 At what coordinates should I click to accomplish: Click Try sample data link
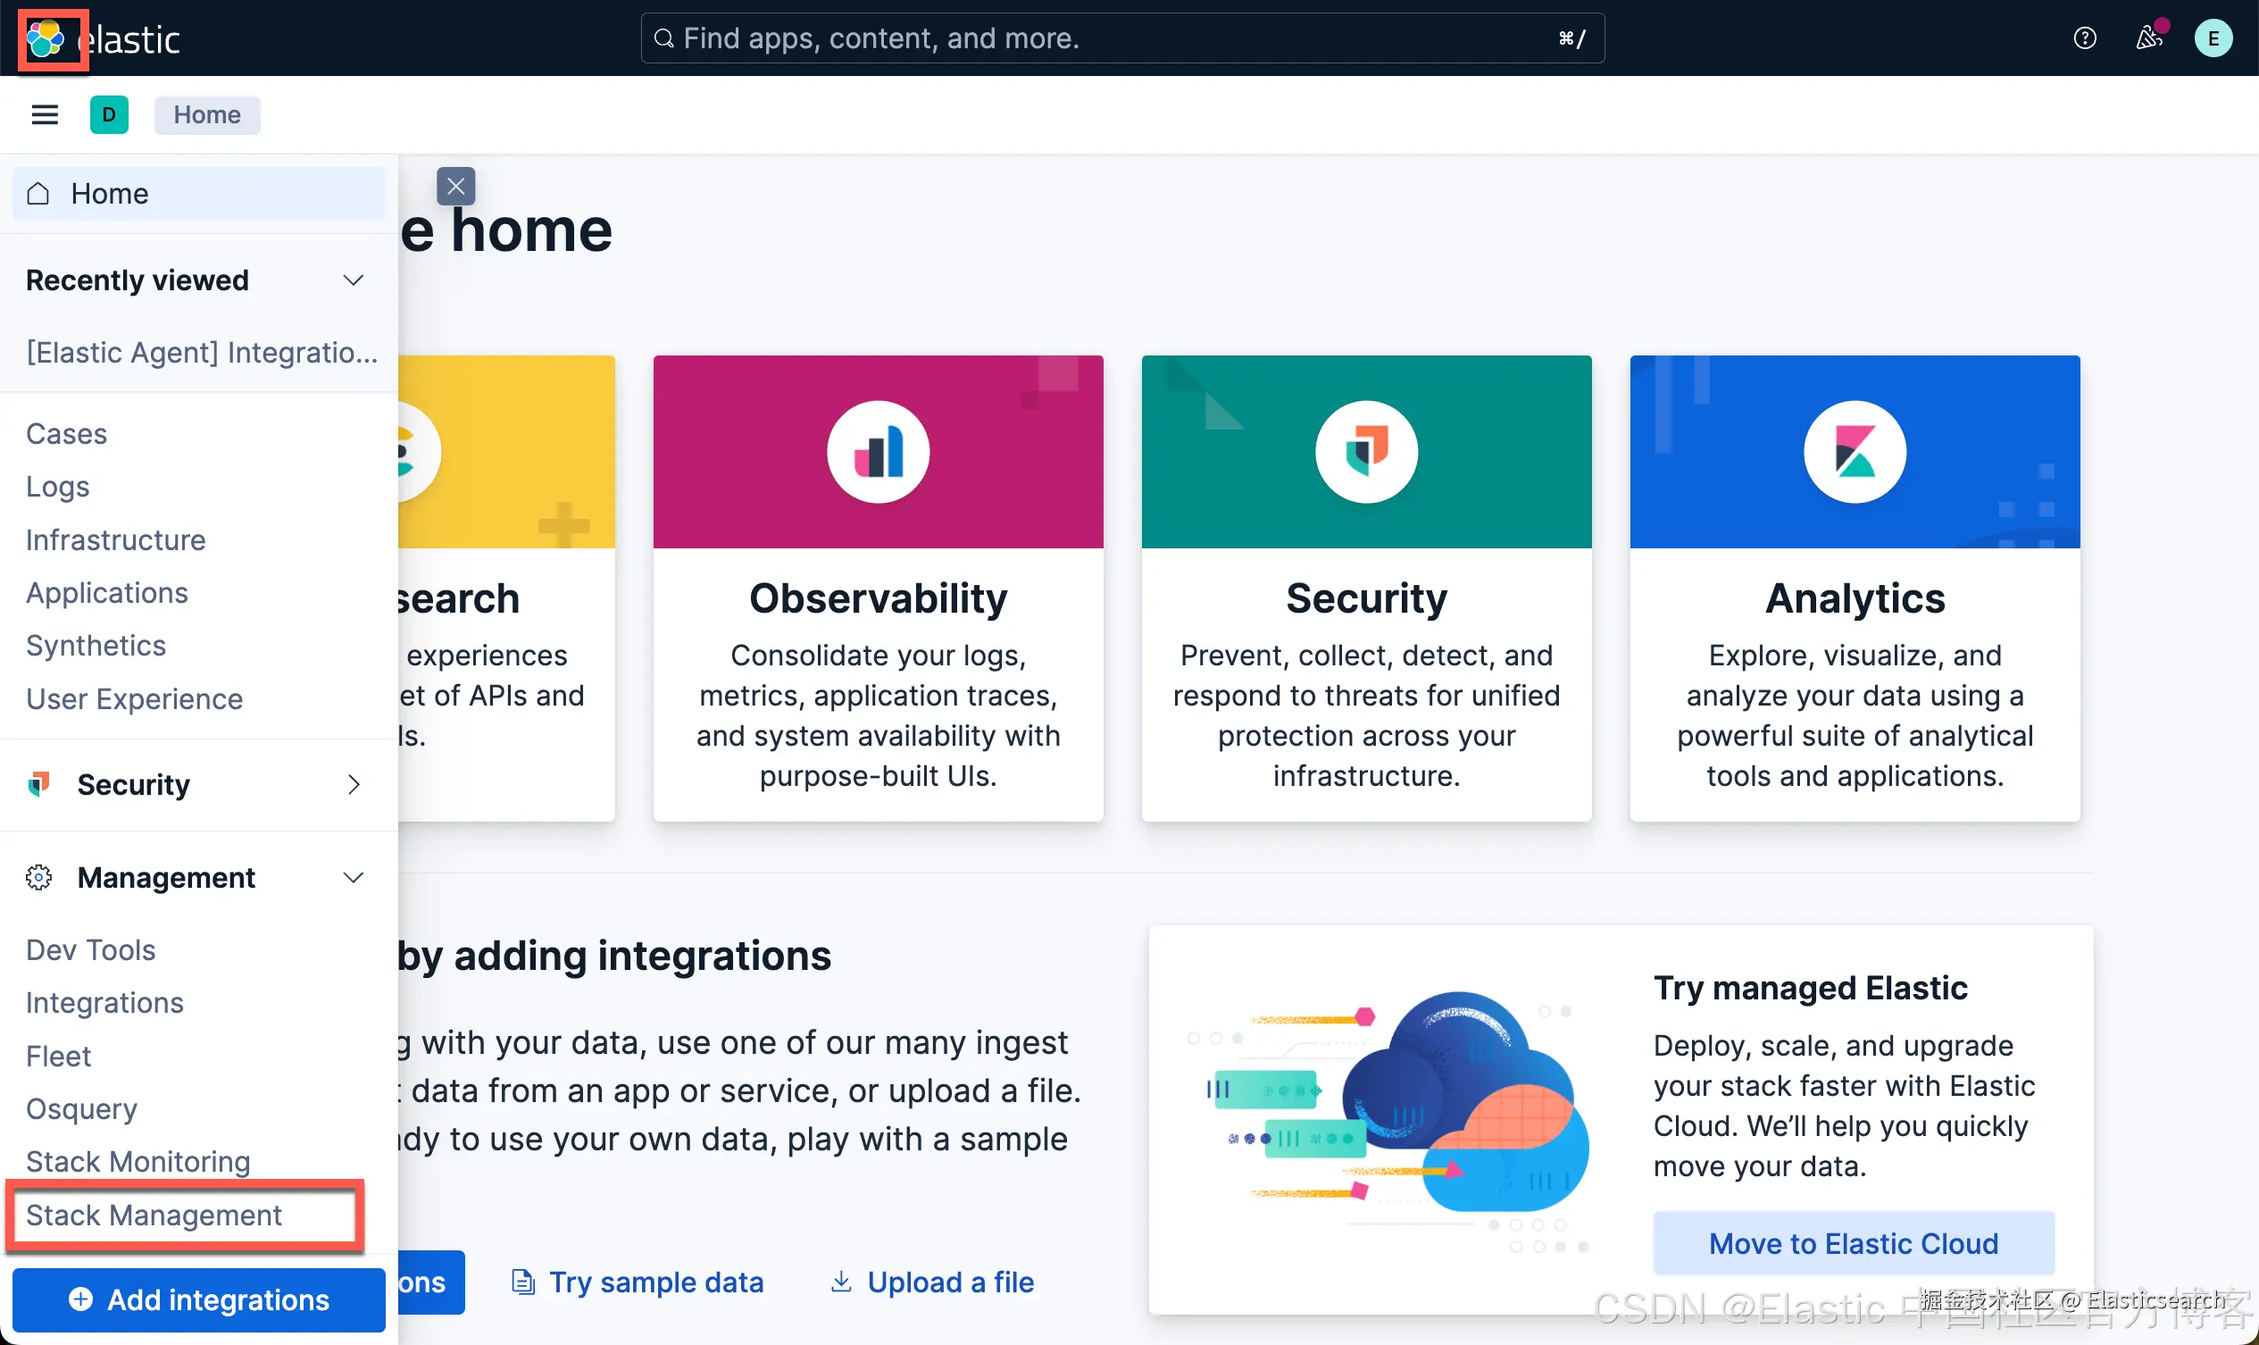(x=656, y=1282)
